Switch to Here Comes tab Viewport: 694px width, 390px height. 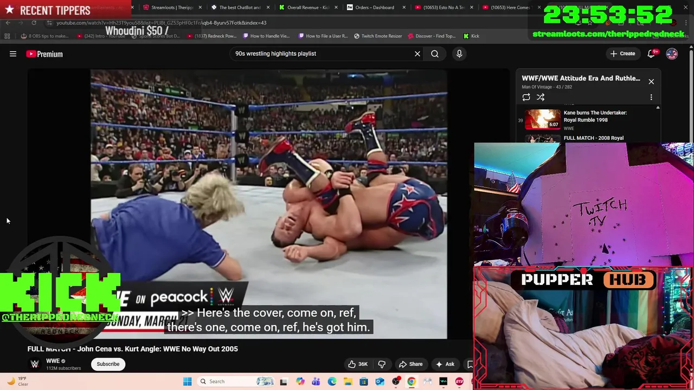[x=510, y=8]
